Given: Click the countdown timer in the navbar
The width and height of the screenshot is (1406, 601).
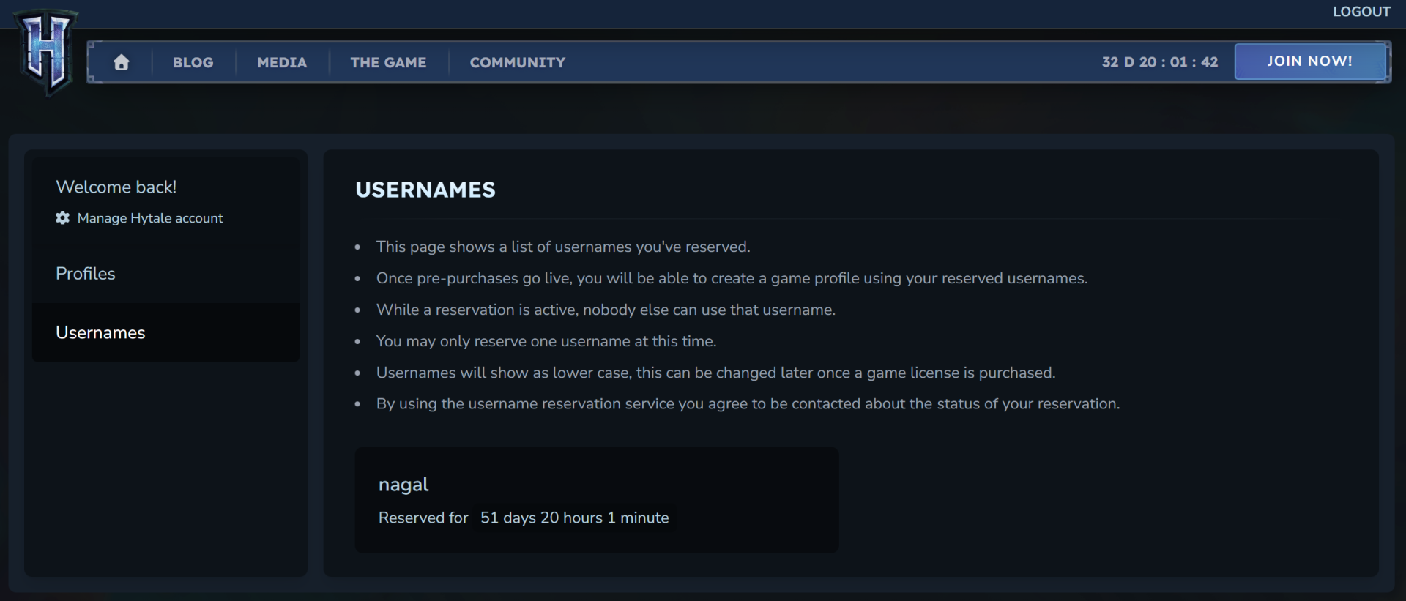Looking at the screenshot, I should pos(1159,62).
